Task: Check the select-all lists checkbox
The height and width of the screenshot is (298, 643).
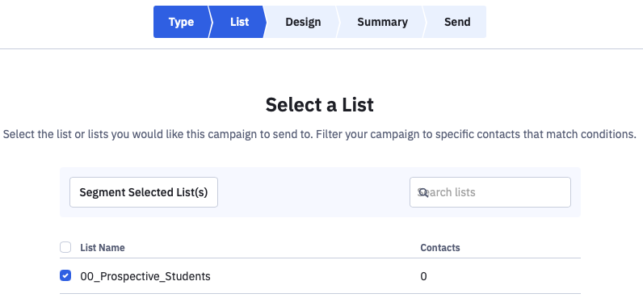Action: pos(65,247)
